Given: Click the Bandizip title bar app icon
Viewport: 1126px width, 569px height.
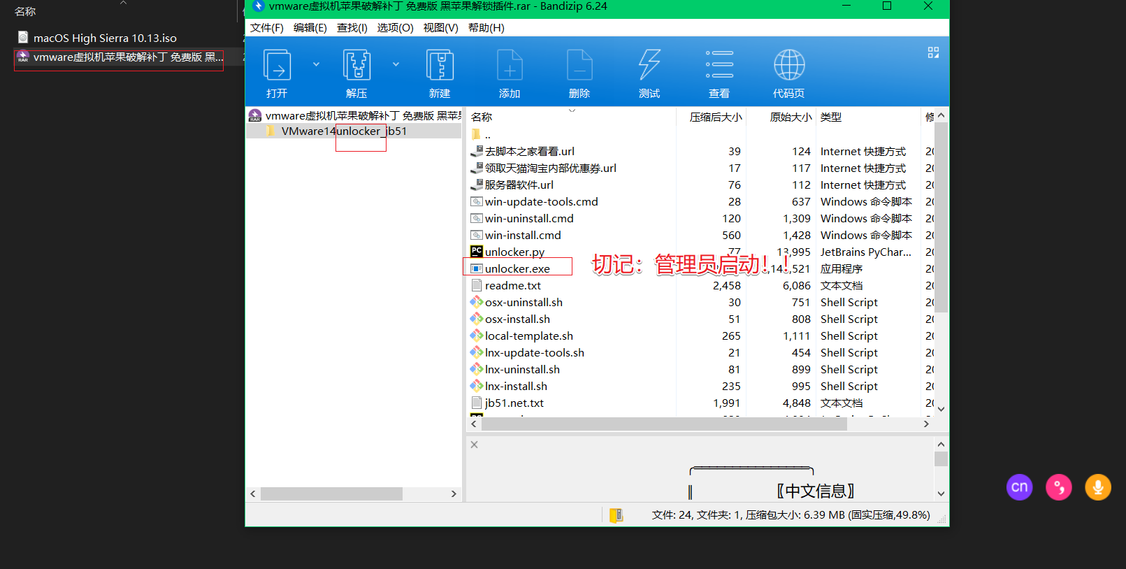Looking at the screenshot, I should click(259, 6).
